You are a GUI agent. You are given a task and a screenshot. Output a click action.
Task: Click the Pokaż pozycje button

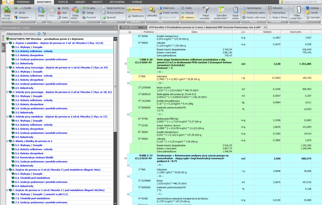coord(14,33)
